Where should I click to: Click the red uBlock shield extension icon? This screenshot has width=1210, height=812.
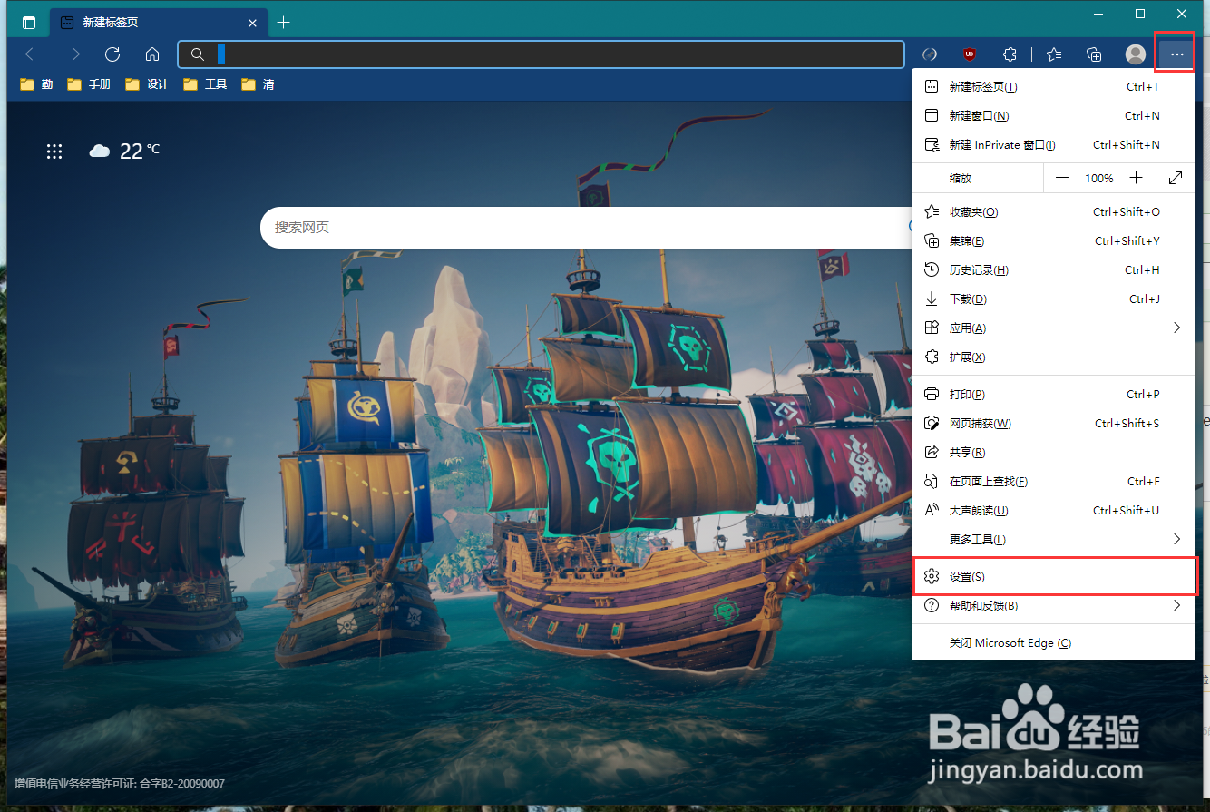(x=970, y=54)
